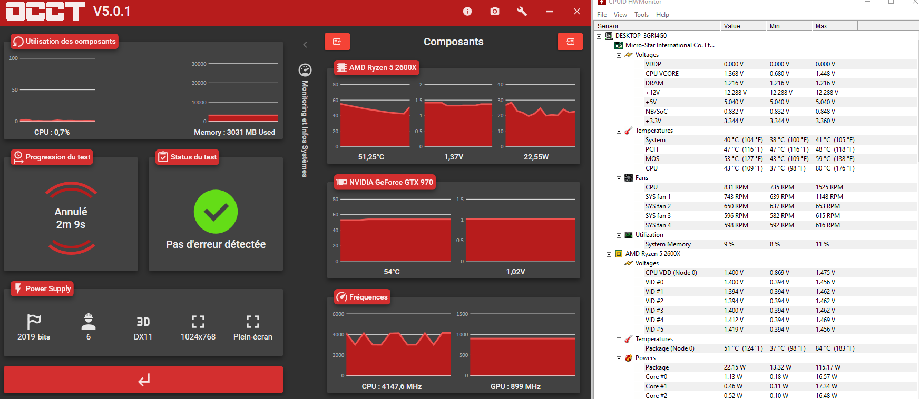Collapse the Powers node in HWMonitor
Image resolution: width=919 pixels, height=399 pixels.
(619, 358)
